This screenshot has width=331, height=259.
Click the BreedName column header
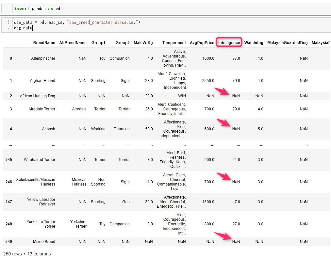[44, 43]
